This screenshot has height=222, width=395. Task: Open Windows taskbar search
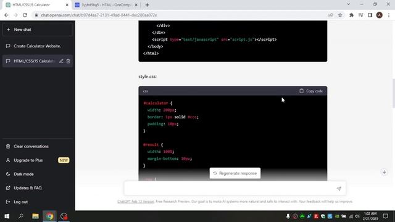click(21, 216)
